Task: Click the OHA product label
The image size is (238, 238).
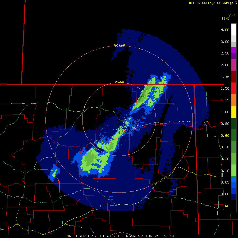Action: click(x=232, y=16)
